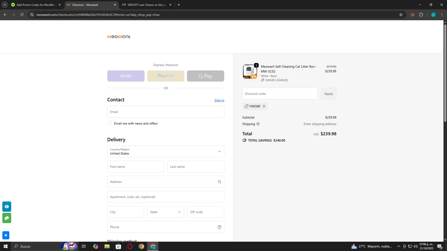Image resolution: width=447 pixels, height=251 pixels.
Task: Click the phone field help icon
Action: point(219,227)
